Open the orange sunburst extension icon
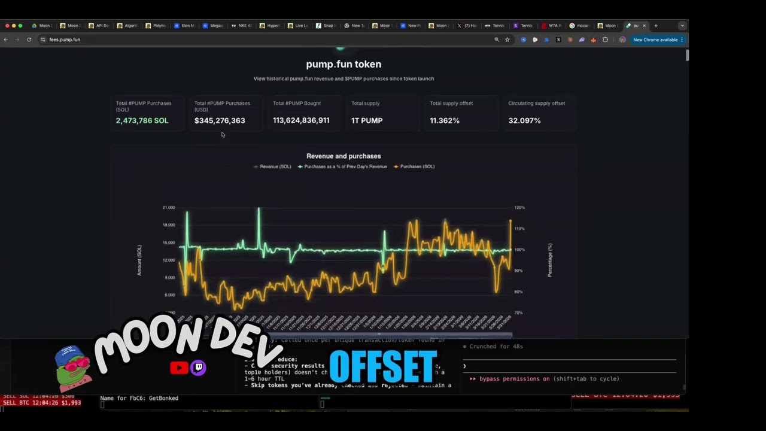Image resolution: width=766 pixels, height=431 pixels. [x=570, y=40]
